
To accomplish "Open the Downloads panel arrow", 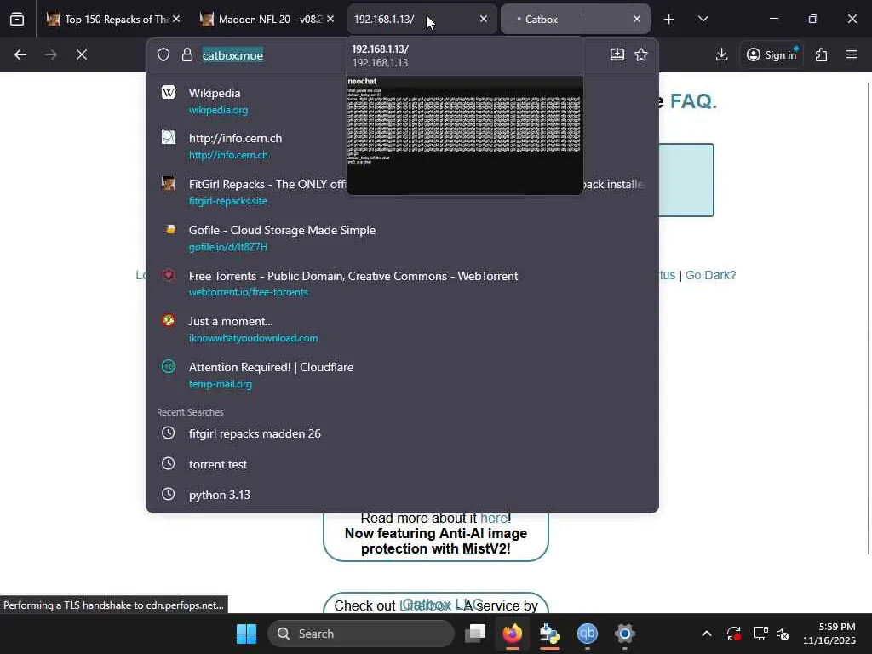I will tap(721, 54).
